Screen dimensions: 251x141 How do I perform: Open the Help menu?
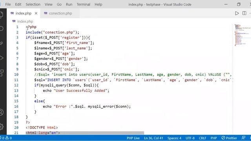[x=98, y=4]
